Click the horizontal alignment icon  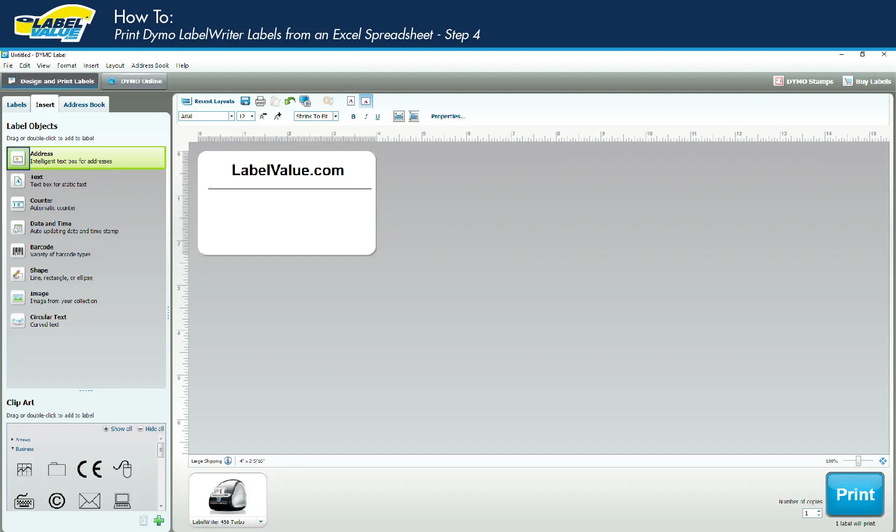tap(399, 116)
